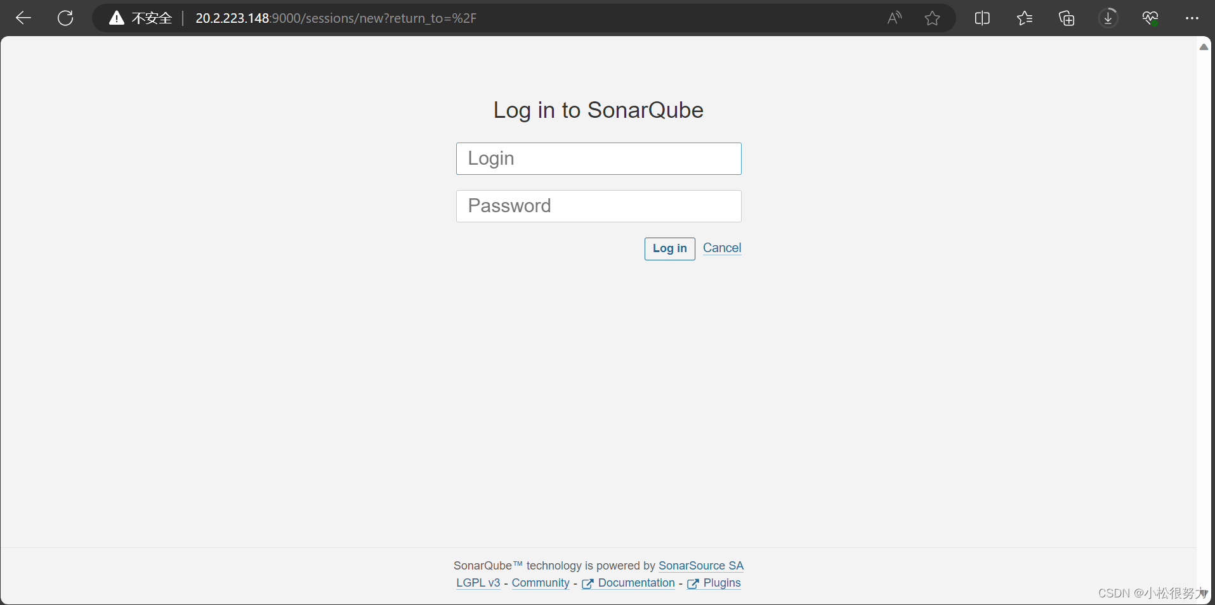Click the URL in the address bar

(336, 18)
